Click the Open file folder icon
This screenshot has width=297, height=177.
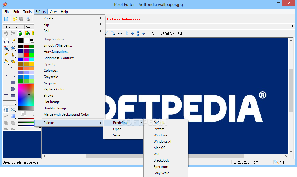[15, 19]
